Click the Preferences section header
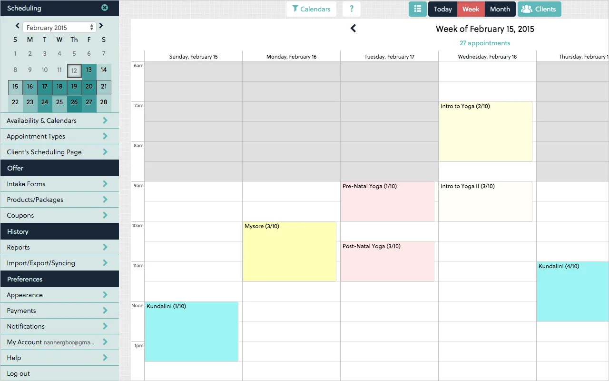 tap(59, 279)
